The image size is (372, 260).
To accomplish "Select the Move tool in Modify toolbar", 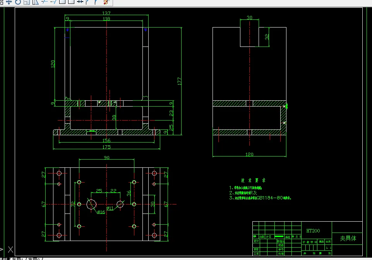I will coord(9,2).
